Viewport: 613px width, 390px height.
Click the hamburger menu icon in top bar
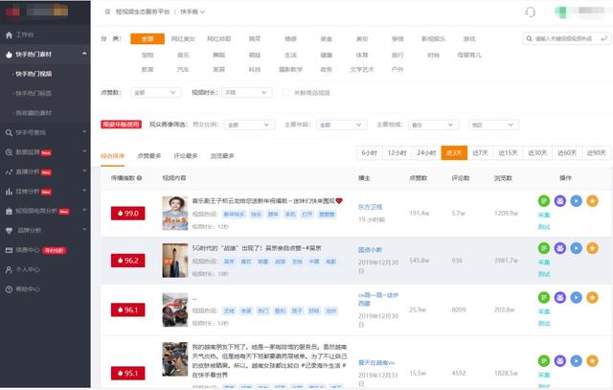pos(104,11)
